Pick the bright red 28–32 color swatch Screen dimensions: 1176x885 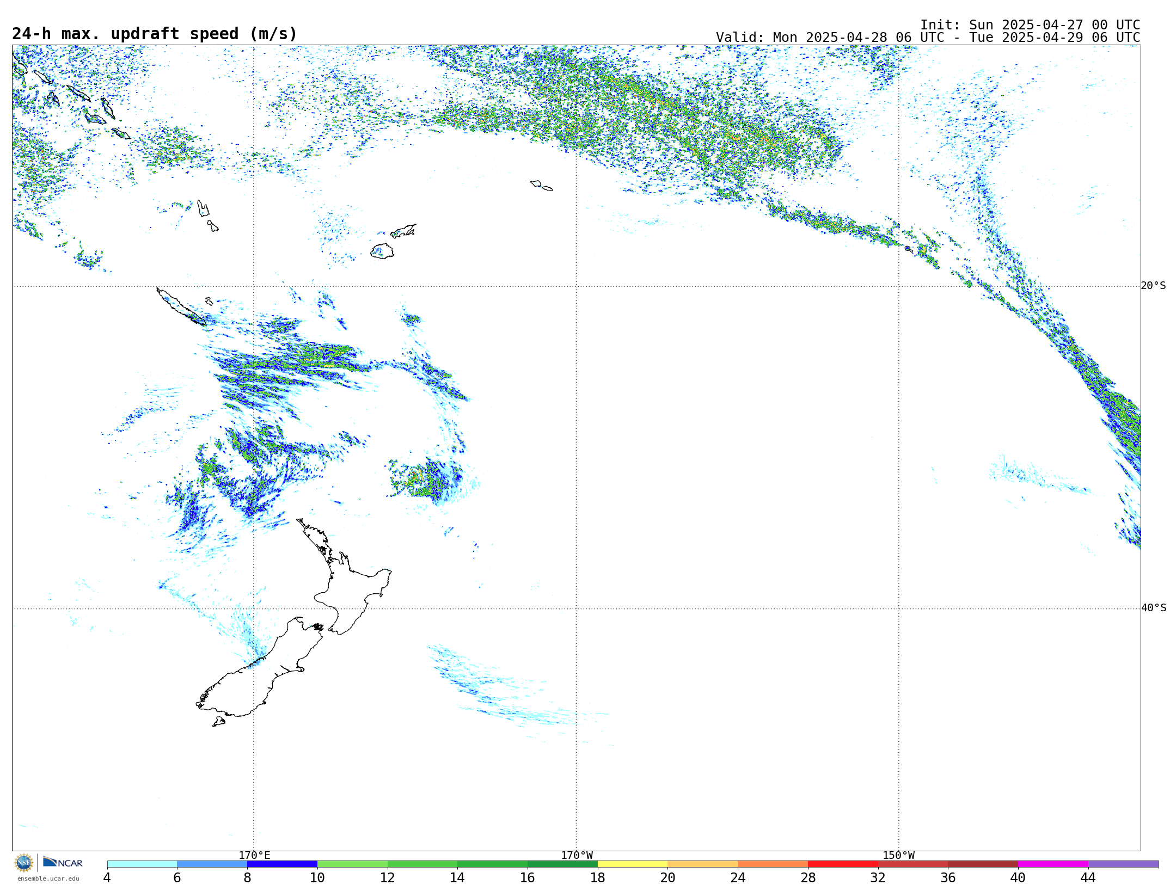click(843, 864)
